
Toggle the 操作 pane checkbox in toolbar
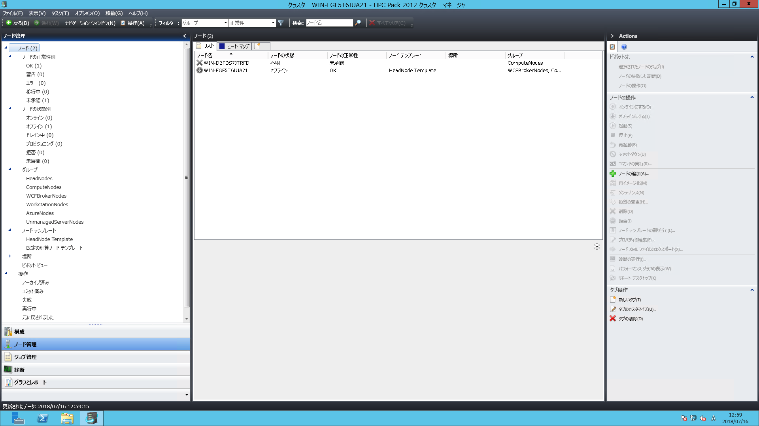coord(123,23)
